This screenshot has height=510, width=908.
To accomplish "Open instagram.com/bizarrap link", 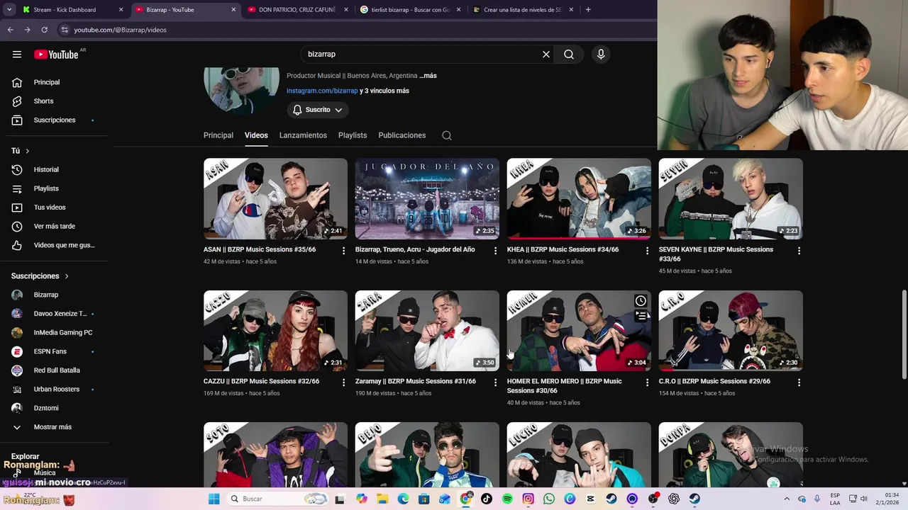I will coord(322,91).
